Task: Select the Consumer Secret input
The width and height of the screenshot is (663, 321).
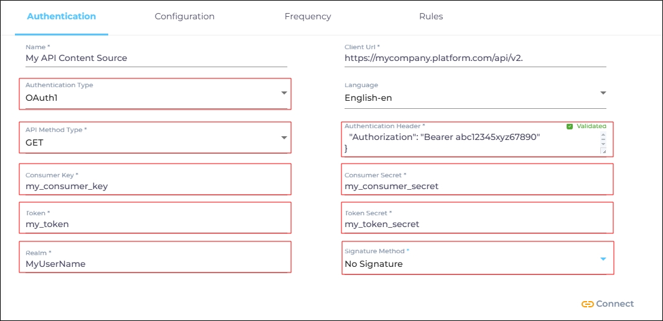Action: [x=476, y=186]
